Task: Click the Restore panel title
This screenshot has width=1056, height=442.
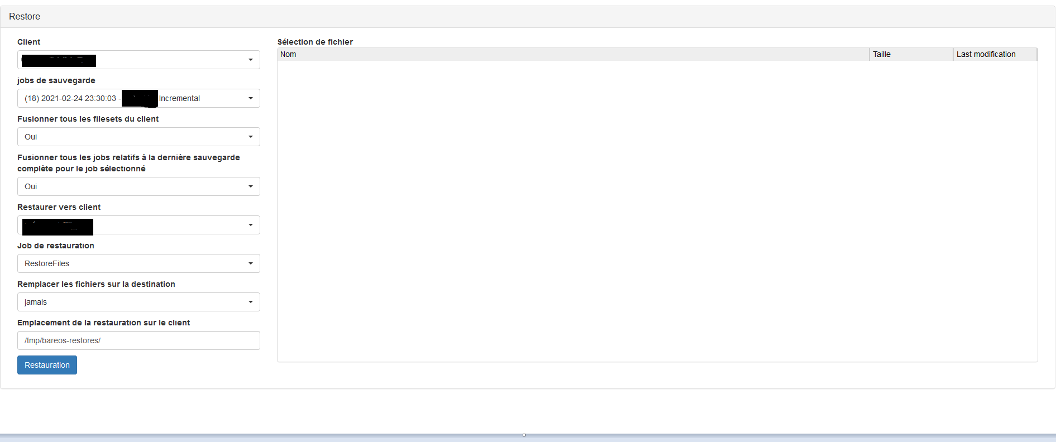Action: (x=25, y=17)
